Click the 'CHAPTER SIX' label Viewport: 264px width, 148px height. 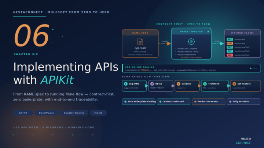26,54
